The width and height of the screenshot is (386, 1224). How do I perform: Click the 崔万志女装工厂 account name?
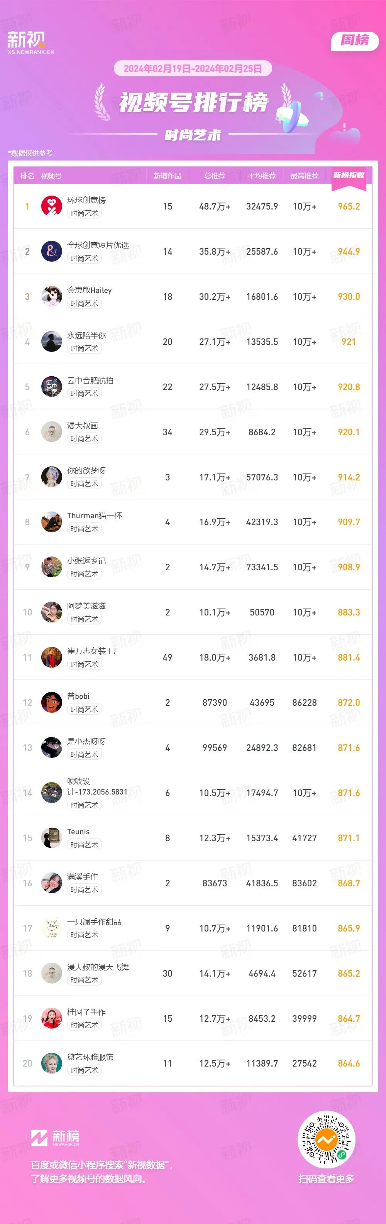coord(94,651)
